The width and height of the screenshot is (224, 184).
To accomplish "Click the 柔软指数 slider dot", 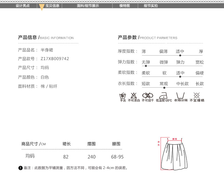I will tap(180, 77).
